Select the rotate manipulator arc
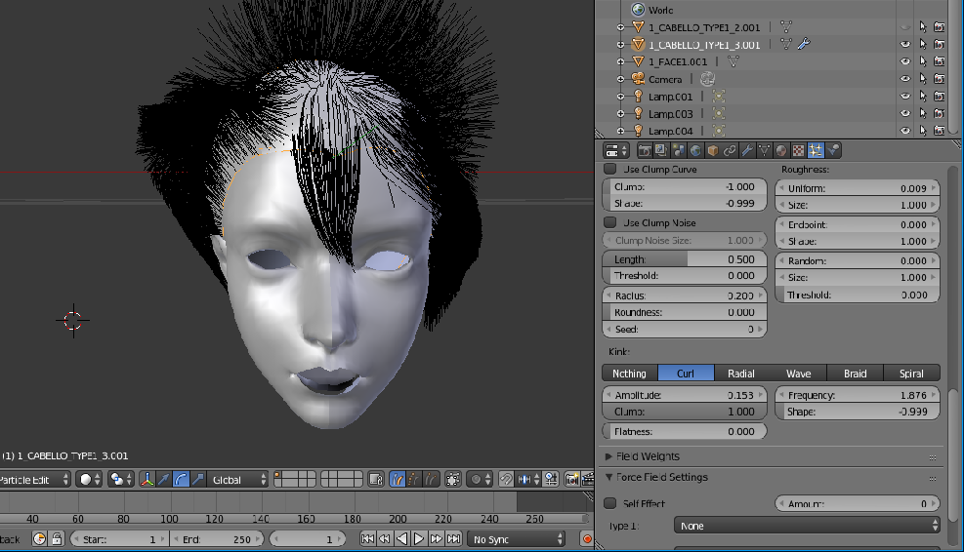The image size is (964, 552). 181,480
